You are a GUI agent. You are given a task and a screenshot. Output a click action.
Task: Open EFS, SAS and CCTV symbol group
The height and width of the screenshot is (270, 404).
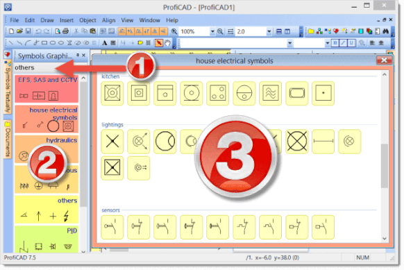(47, 89)
